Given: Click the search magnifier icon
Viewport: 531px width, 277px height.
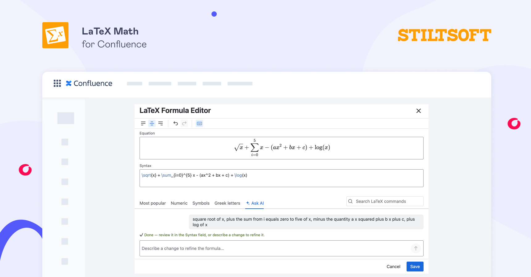Looking at the screenshot, I should (350, 201).
